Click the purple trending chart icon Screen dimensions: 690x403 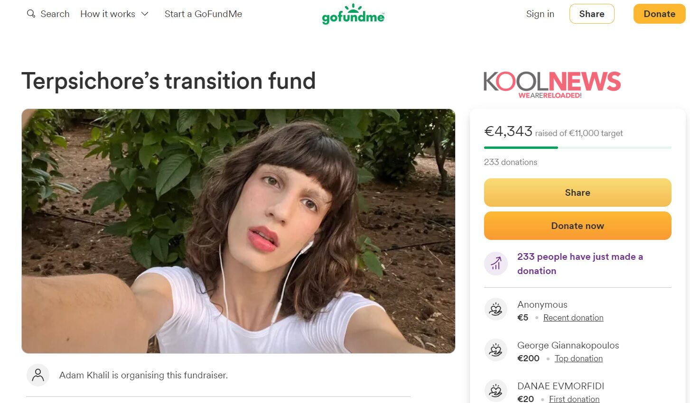pos(496,263)
